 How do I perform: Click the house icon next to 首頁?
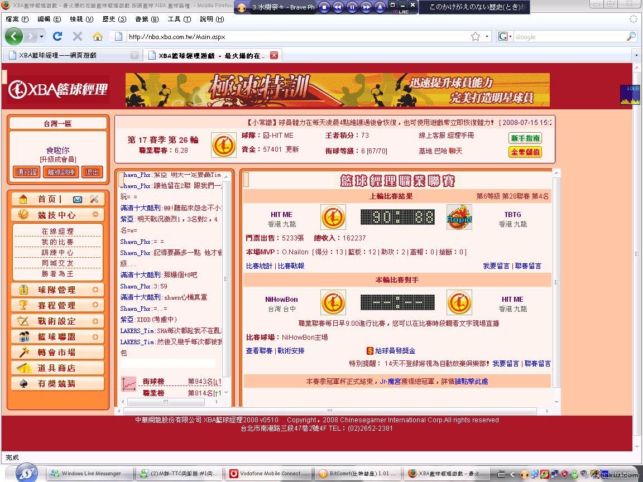point(23,199)
